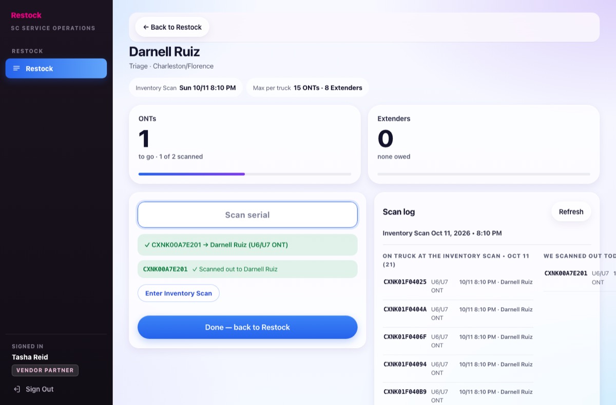
Task: Select the Sign Out text link
Action: (x=40, y=389)
